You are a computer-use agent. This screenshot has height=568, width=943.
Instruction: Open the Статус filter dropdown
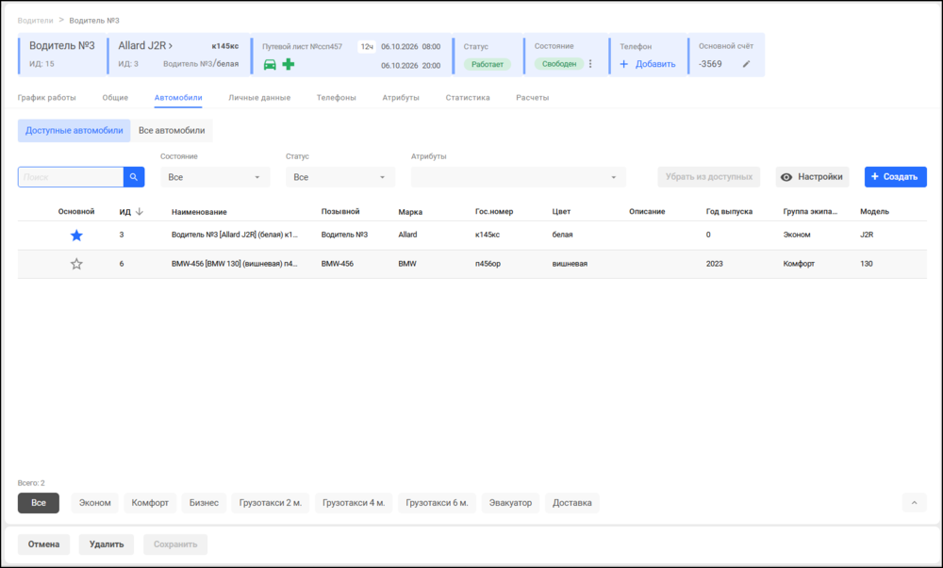[340, 177]
